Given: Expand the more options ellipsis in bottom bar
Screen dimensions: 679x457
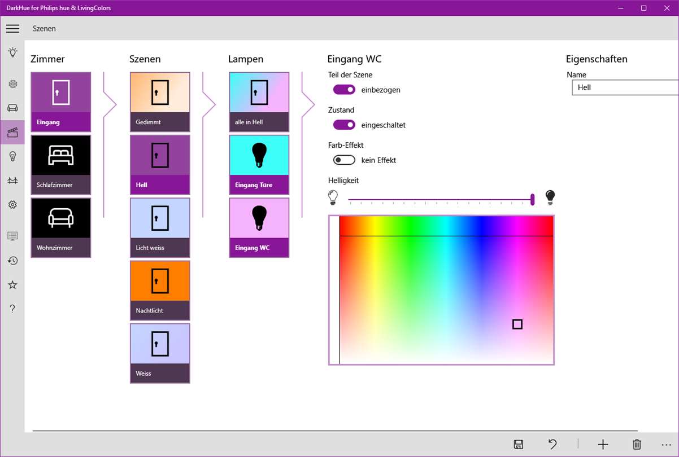Looking at the screenshot, I should [x=667, y=445].
